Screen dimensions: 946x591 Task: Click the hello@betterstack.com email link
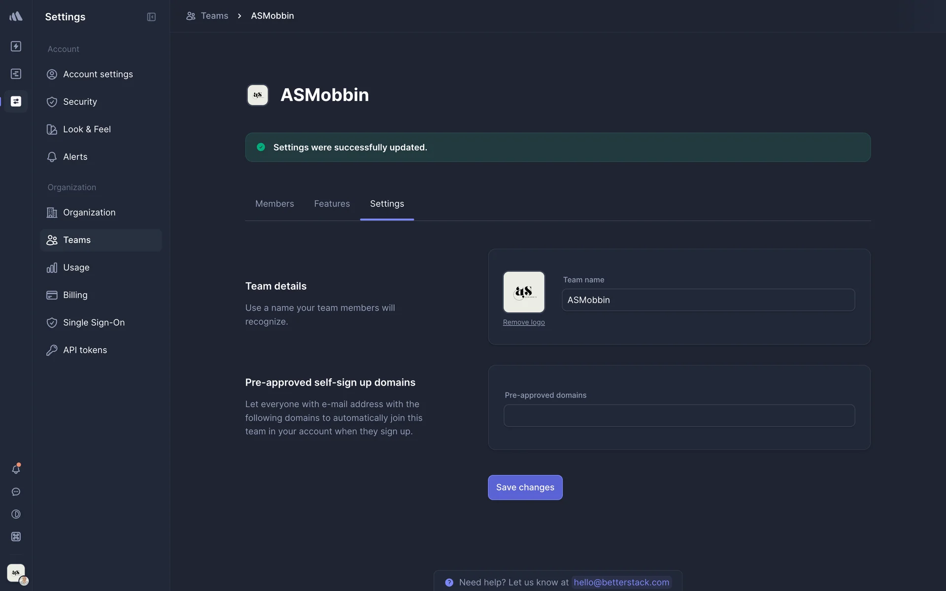(621, 582)
